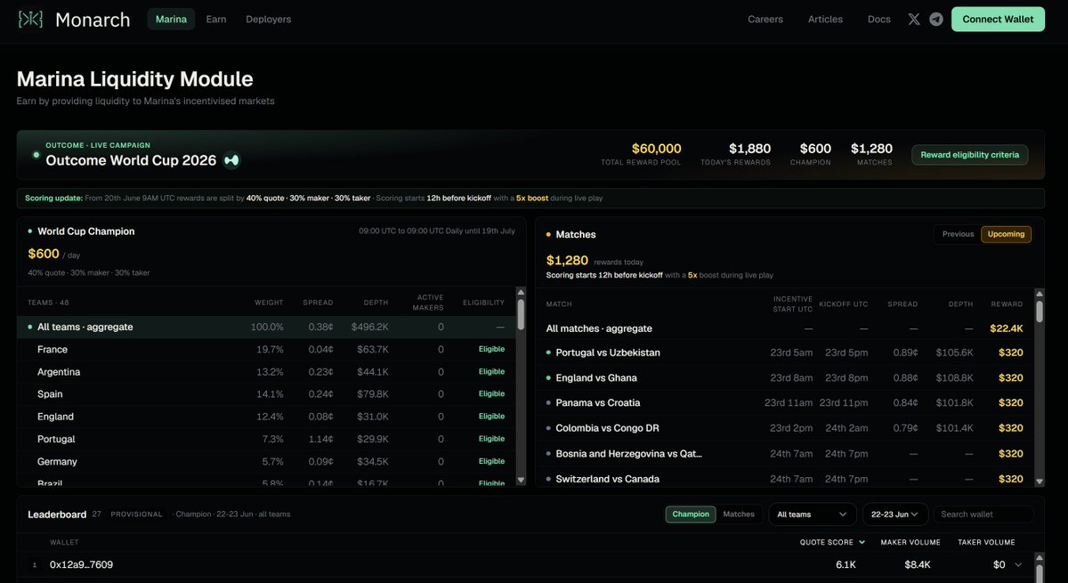Viewport: 1068px width, 583px height.
Task: Open the X (Twitter) social icon
Action: point(914,19)
